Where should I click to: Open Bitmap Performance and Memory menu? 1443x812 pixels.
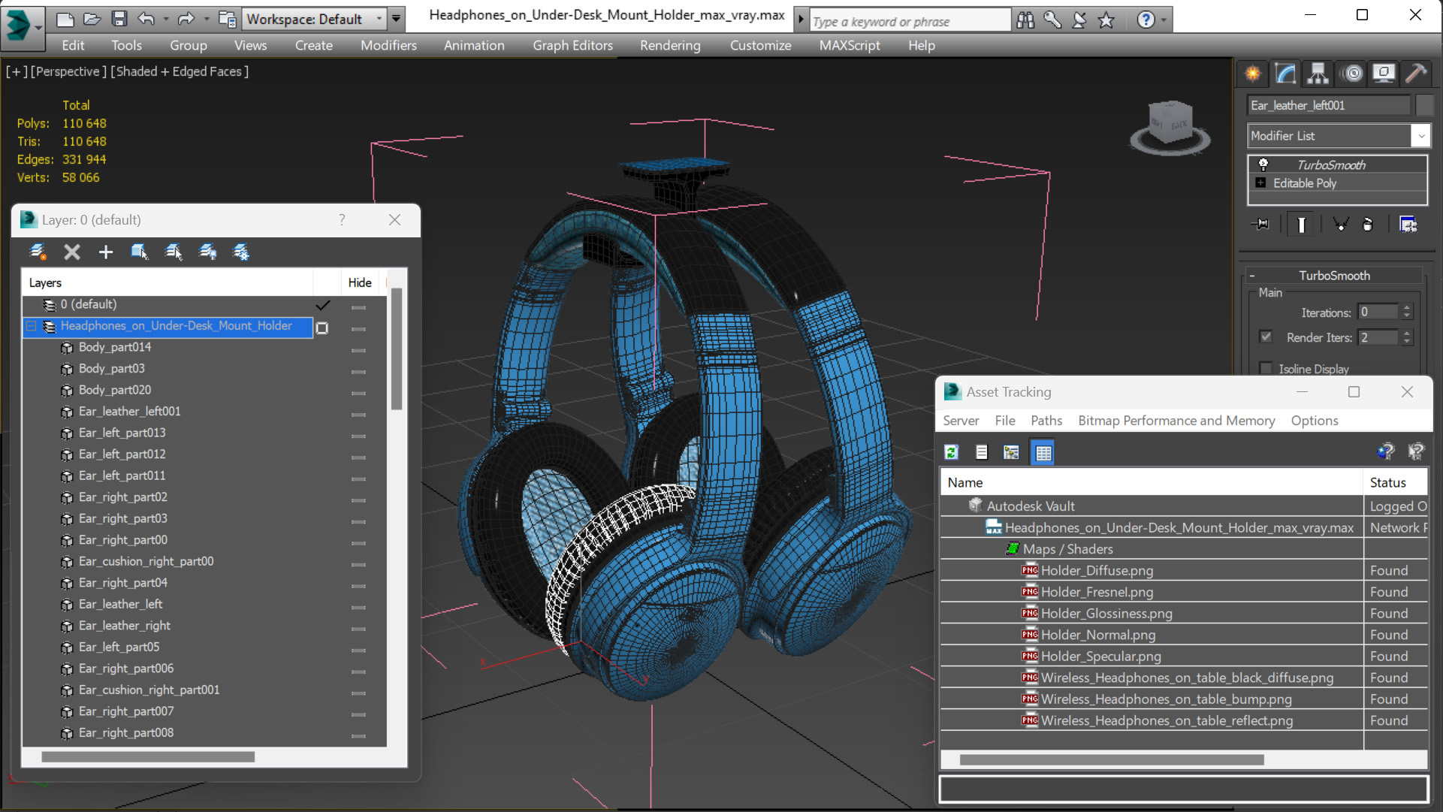click(x=1176, y=421)
